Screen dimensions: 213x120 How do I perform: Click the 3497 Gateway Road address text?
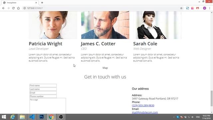[155, 99]
